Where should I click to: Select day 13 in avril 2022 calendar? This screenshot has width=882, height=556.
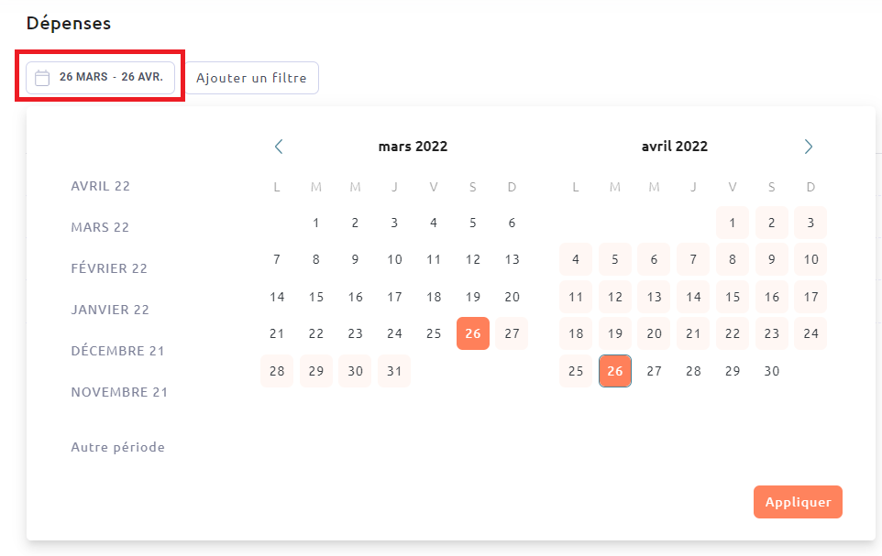point(655,297)
